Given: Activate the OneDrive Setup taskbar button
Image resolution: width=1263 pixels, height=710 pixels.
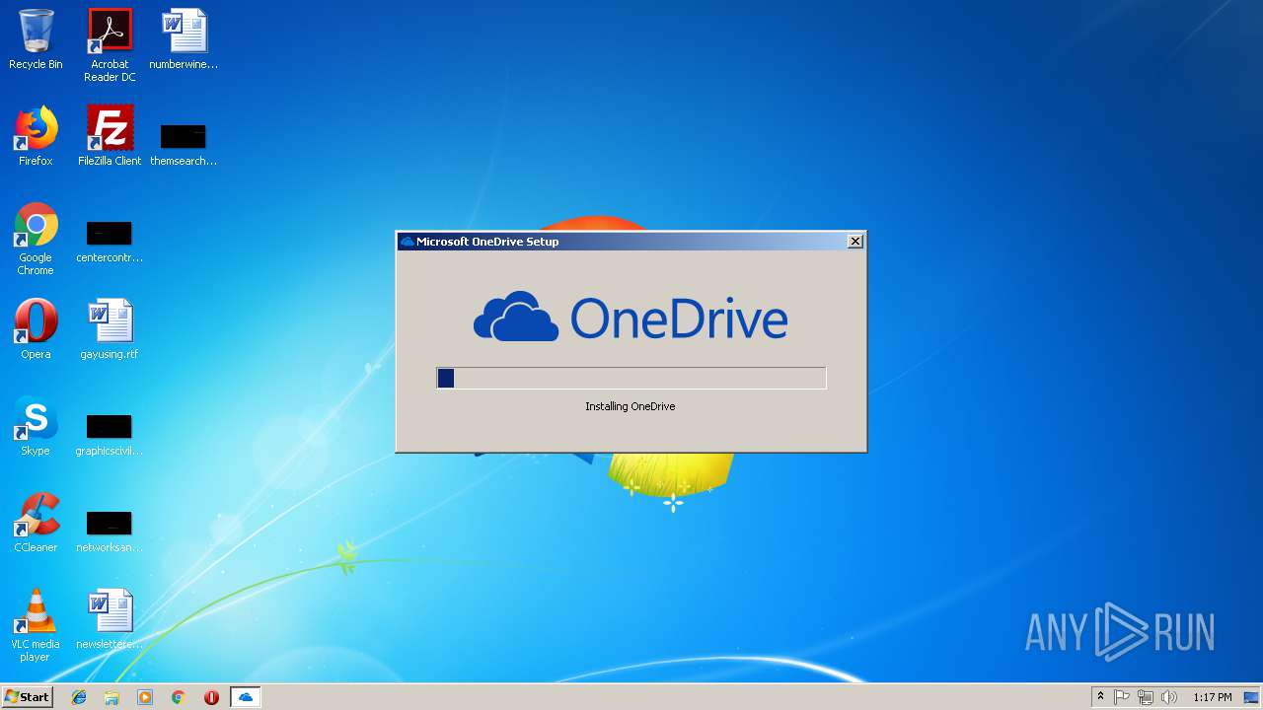Looking at the screenshot, I should coord(246,697).
